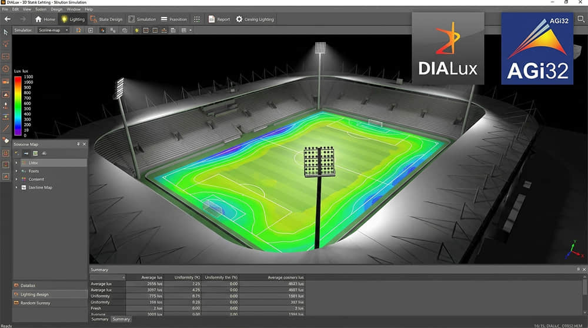Select the diagonal line tool in left sidebar
The width and height of the screenshot is (588, 328).
(x=6, y=128)
